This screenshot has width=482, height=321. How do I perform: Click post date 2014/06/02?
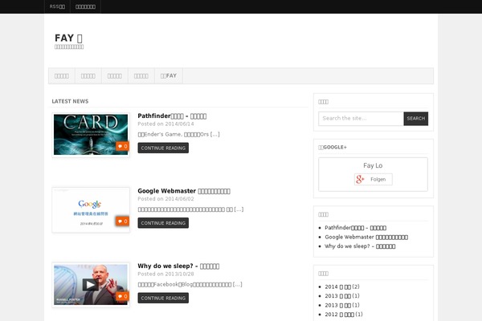click(179, 199)
